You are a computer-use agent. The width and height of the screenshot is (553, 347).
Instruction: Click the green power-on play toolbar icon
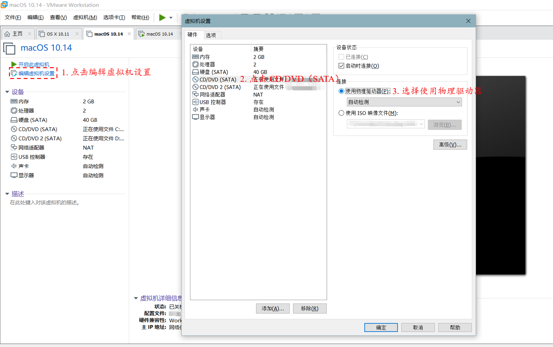(x=162, y=18)
